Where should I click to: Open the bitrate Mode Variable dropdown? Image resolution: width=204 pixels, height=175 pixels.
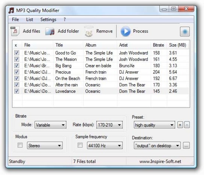[x=50, y=125]
